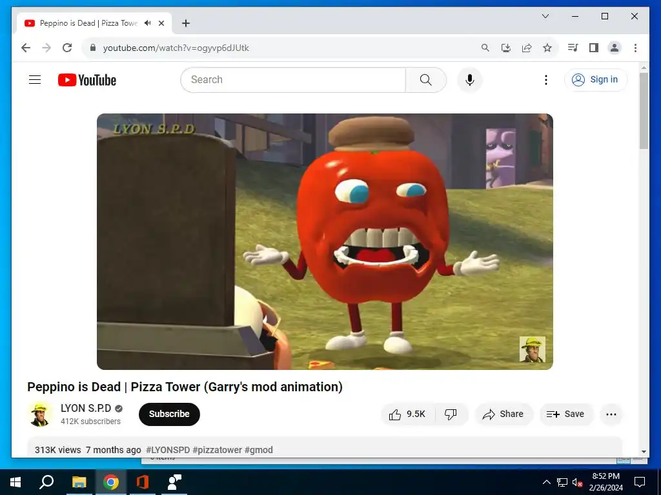661x495 pixels.
Task: Go back with the browser back arrow
Action: [26, 48]
